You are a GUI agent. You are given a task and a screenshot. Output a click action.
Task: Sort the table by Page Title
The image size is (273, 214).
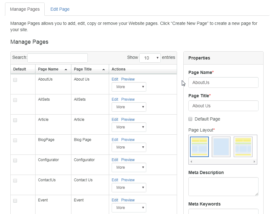[90, 69]
